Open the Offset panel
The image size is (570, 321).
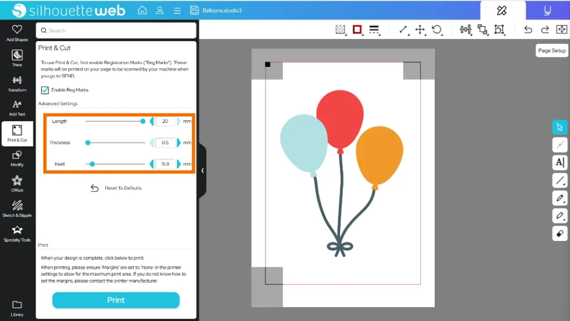[x=17, y=184]
